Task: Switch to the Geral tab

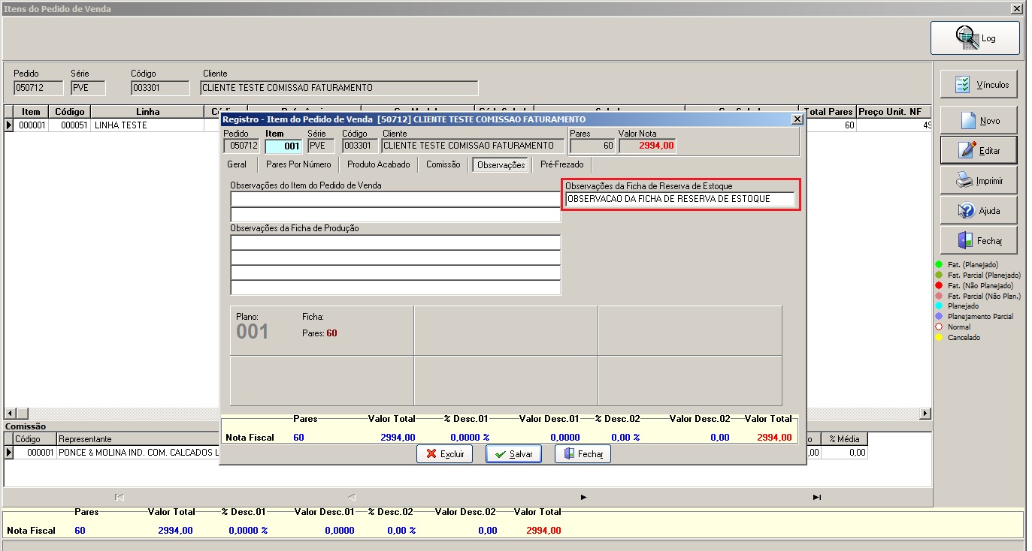Action: point(237,164)
